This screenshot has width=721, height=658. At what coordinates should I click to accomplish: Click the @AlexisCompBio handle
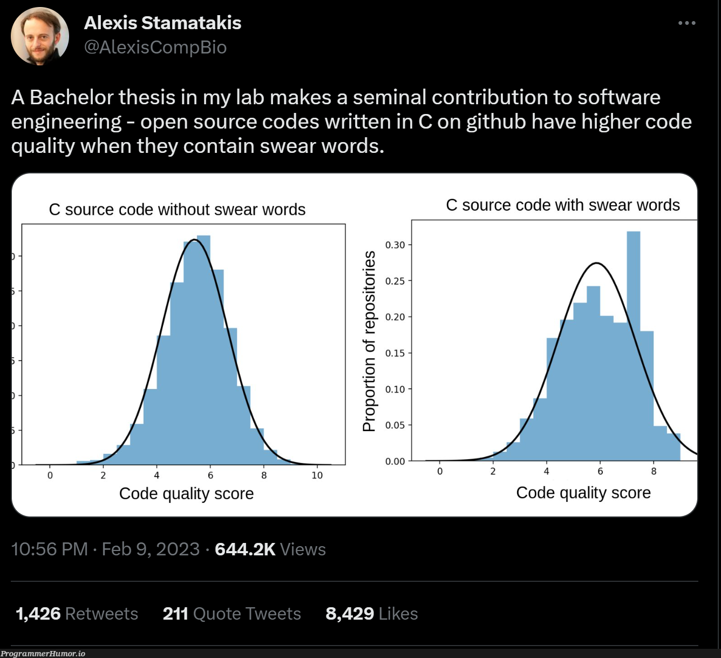click(155, 48)
